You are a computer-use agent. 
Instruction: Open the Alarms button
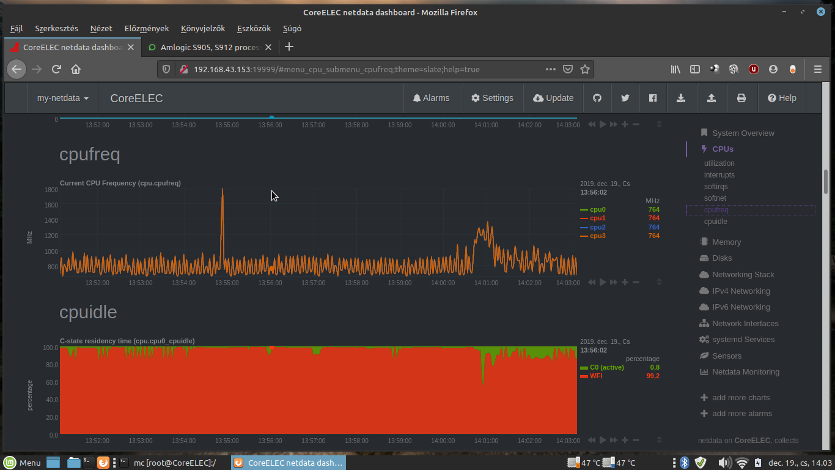432,98
